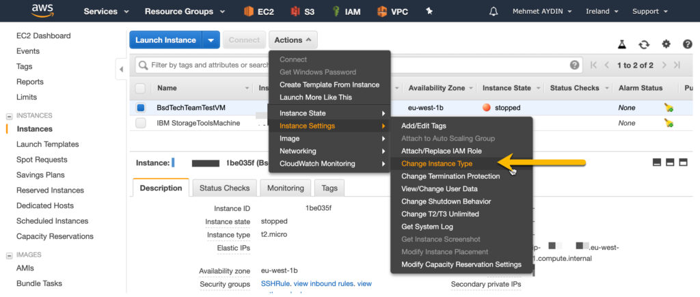Open the Resource Groups dropdown
Screen dimensions: 700x297
(x=185, y=12)
